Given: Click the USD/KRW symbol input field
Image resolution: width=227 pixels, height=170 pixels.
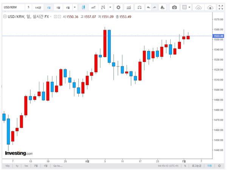Looking at the screenshot, I should pos(14,7).
